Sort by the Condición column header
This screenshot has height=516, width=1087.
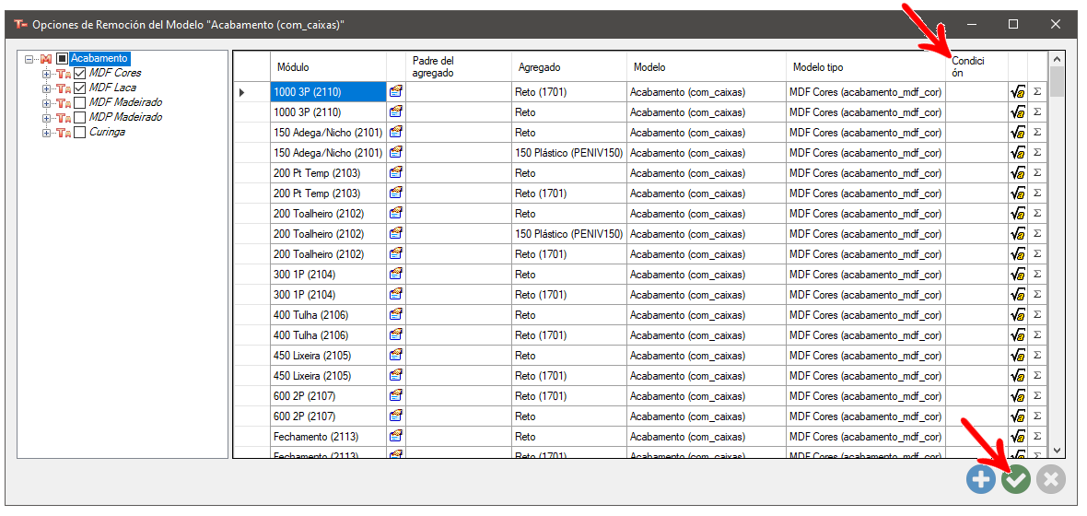[x=976, y=66]
